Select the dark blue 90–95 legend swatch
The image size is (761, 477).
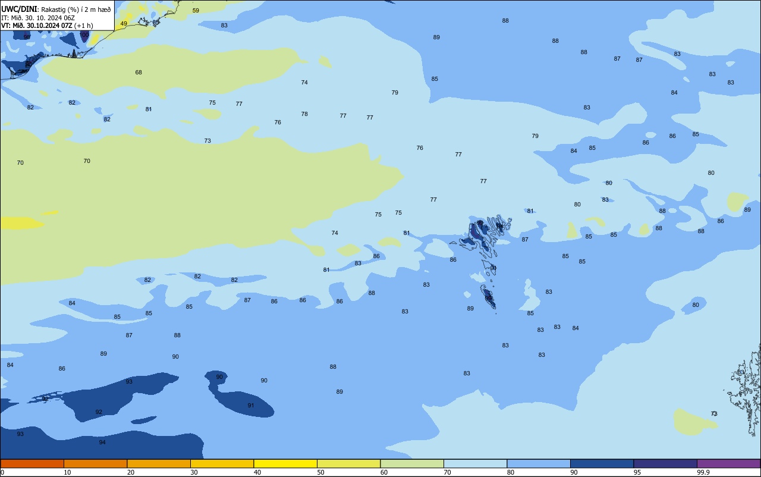[602, 463]
